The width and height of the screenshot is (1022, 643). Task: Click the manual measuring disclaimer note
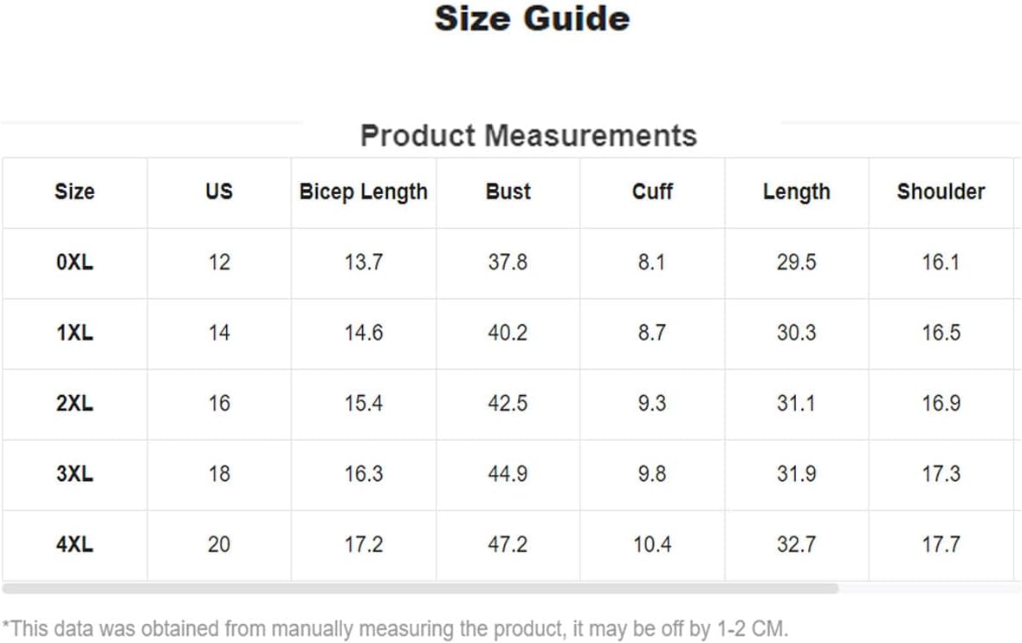(395, 628)
